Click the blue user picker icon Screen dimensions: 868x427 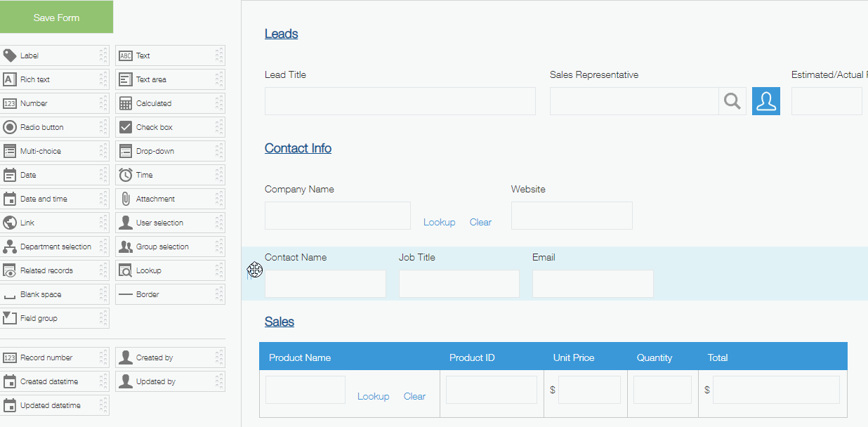pos(765,101)
